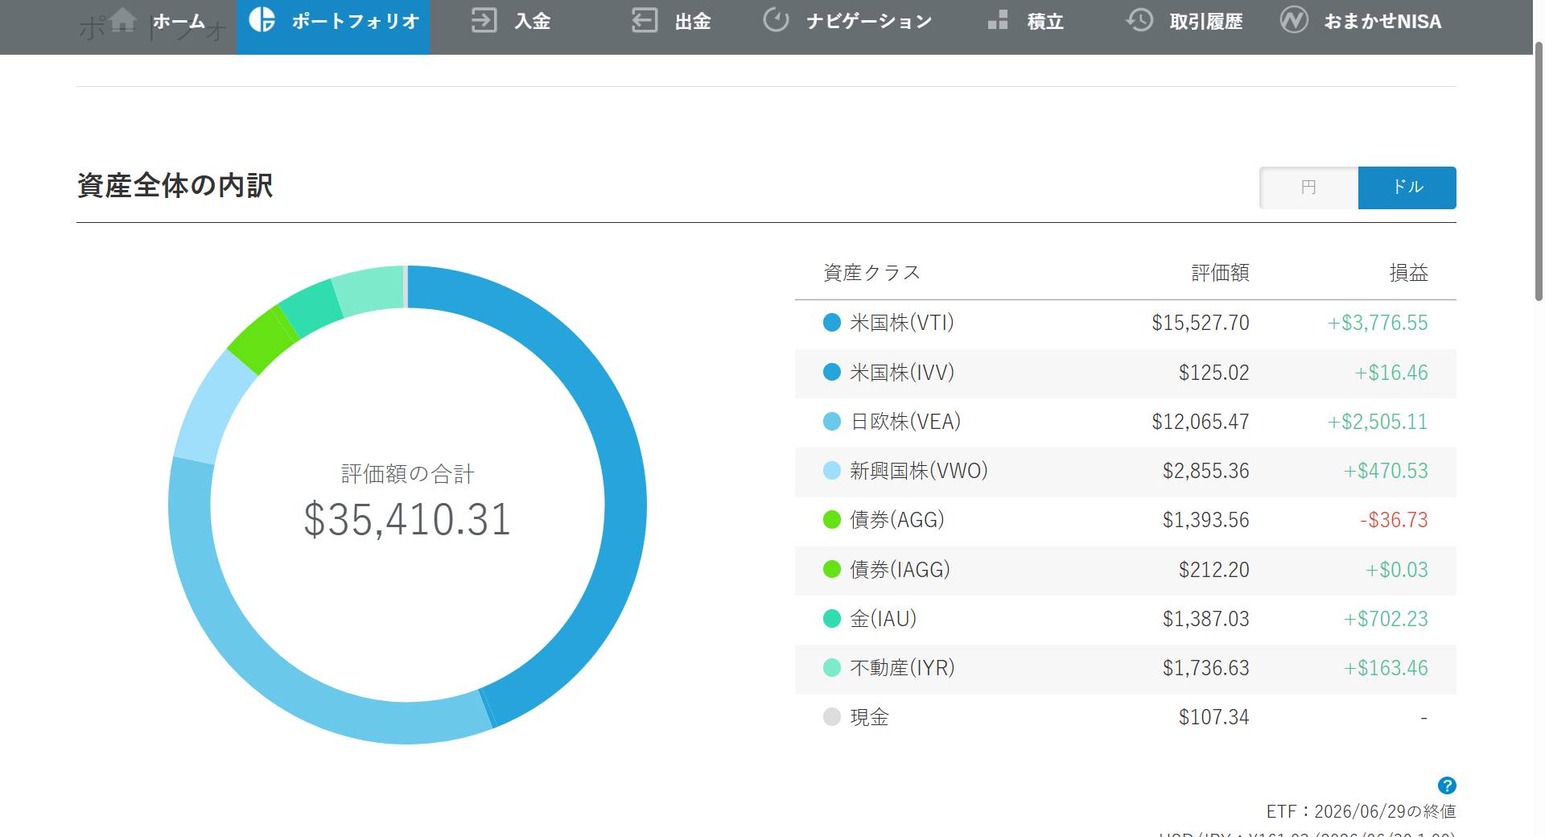The image size is (1545, 837).
Task: Click the 債券(IAGG) green legend dot
Action: 832,570
